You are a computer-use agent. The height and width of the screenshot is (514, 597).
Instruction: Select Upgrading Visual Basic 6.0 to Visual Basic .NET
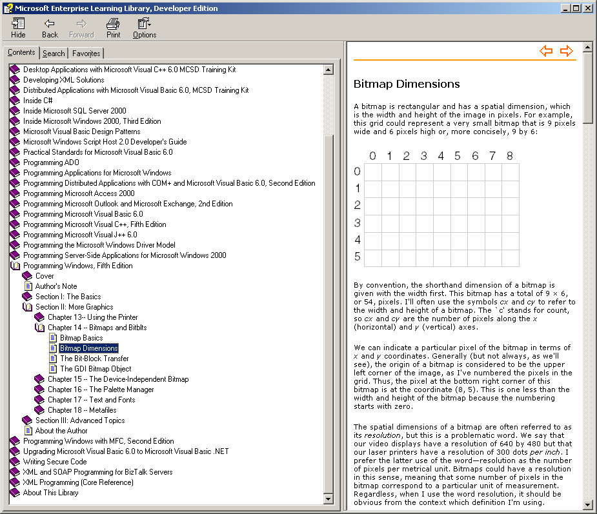126,451
